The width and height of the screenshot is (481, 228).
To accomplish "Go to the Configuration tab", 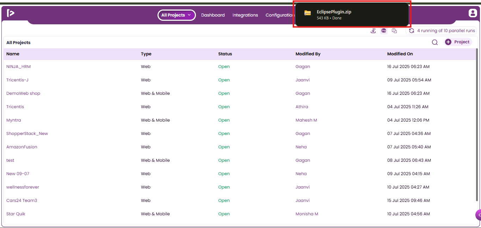I will pyautogui.click(x=280, y=15).
